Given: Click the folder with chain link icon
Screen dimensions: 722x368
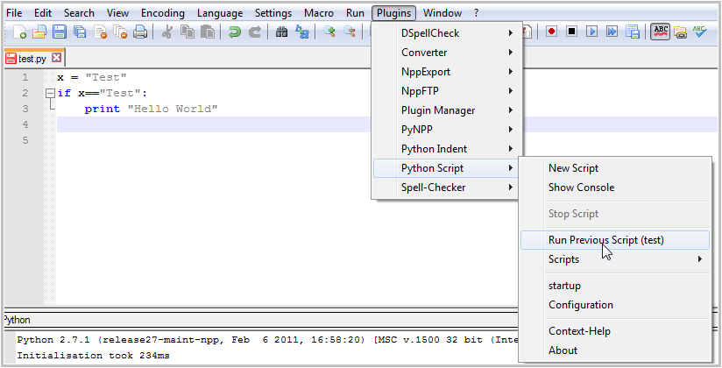Looking at the screenshot, I should tap(680, 32).
